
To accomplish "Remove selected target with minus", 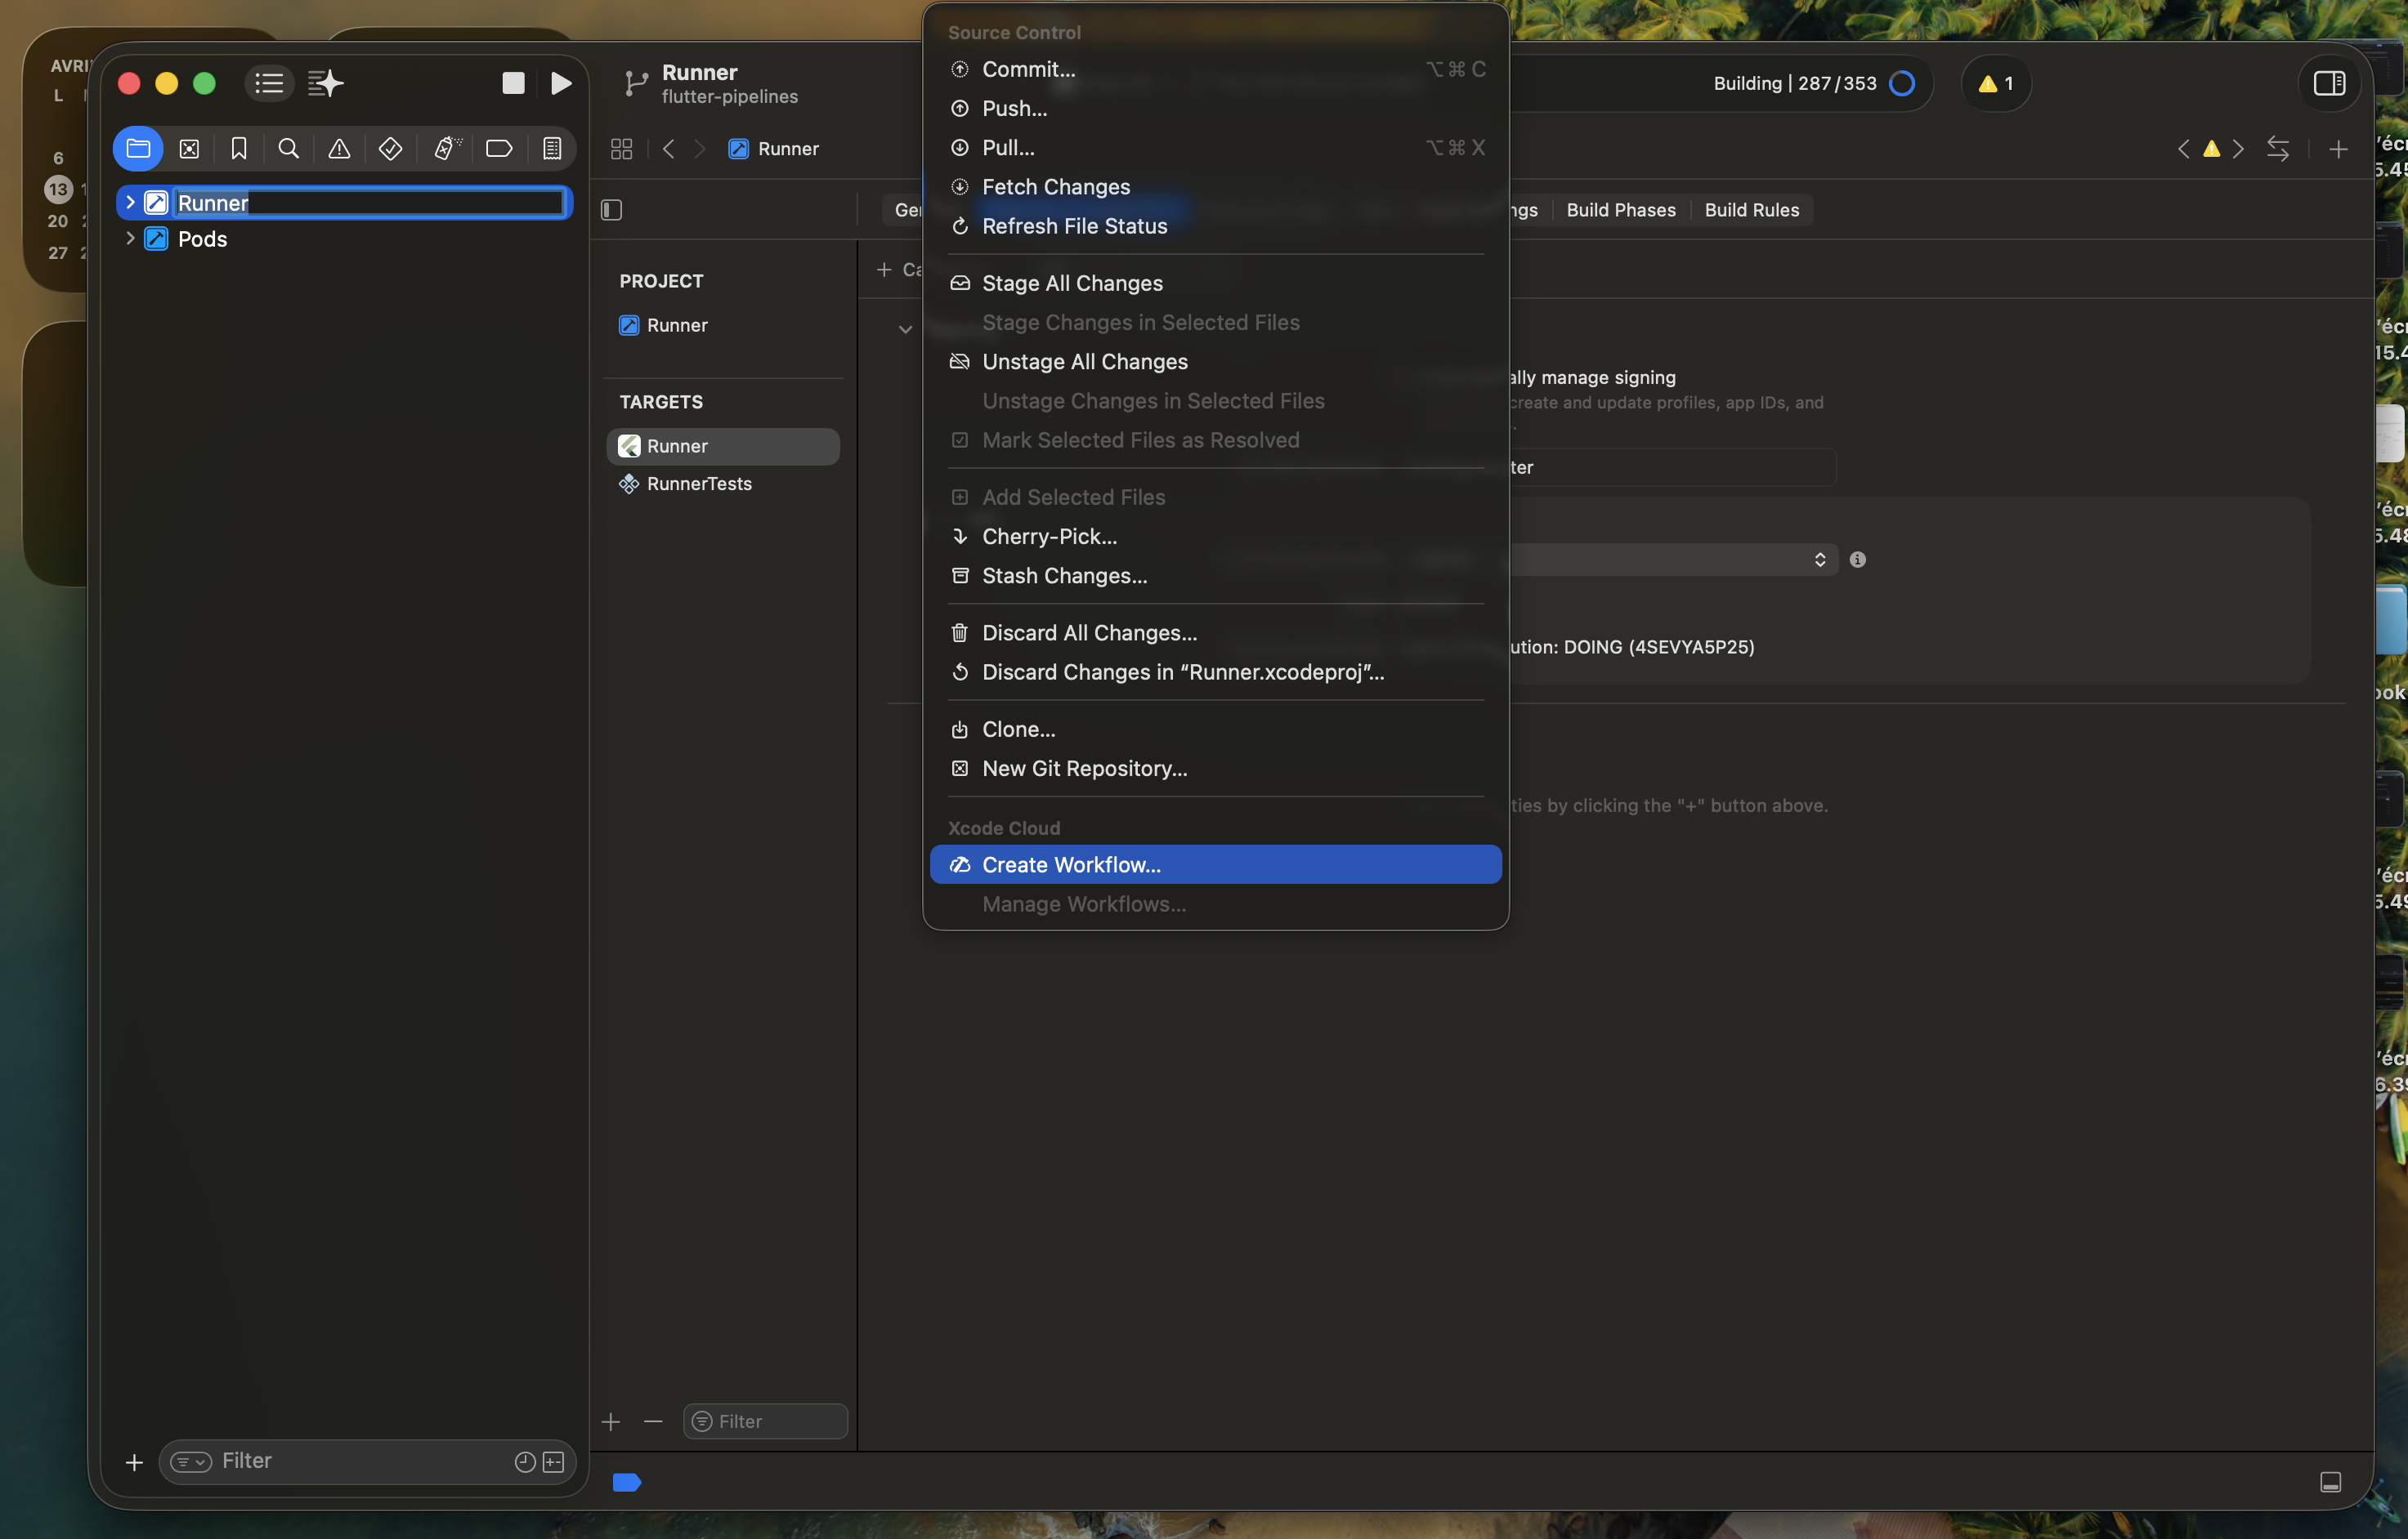I will click(x=653, y=1421).
